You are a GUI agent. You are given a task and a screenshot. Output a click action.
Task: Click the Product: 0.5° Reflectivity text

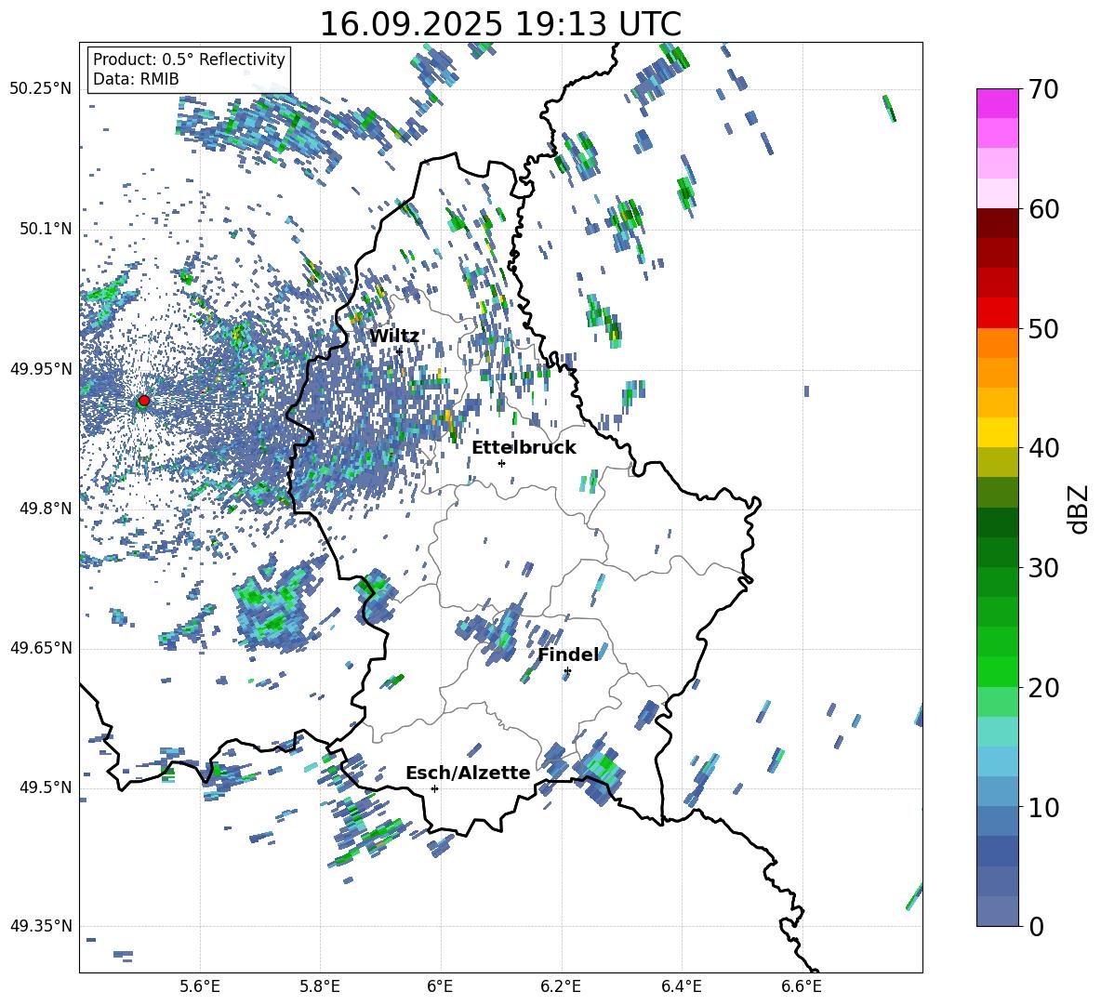coord(189,60)
